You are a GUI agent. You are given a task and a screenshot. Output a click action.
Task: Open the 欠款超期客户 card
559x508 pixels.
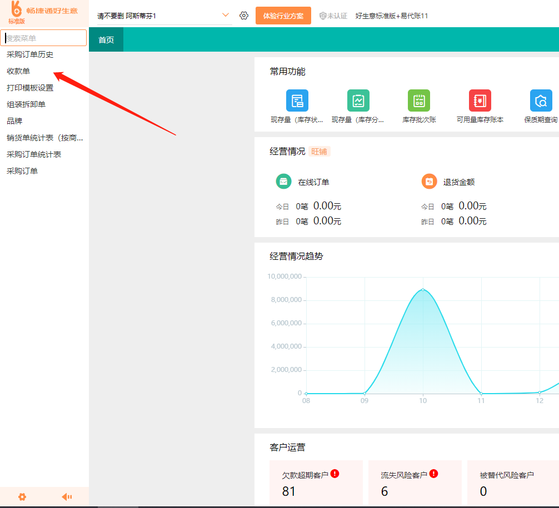pyautogui.click(x=316, y=482)
